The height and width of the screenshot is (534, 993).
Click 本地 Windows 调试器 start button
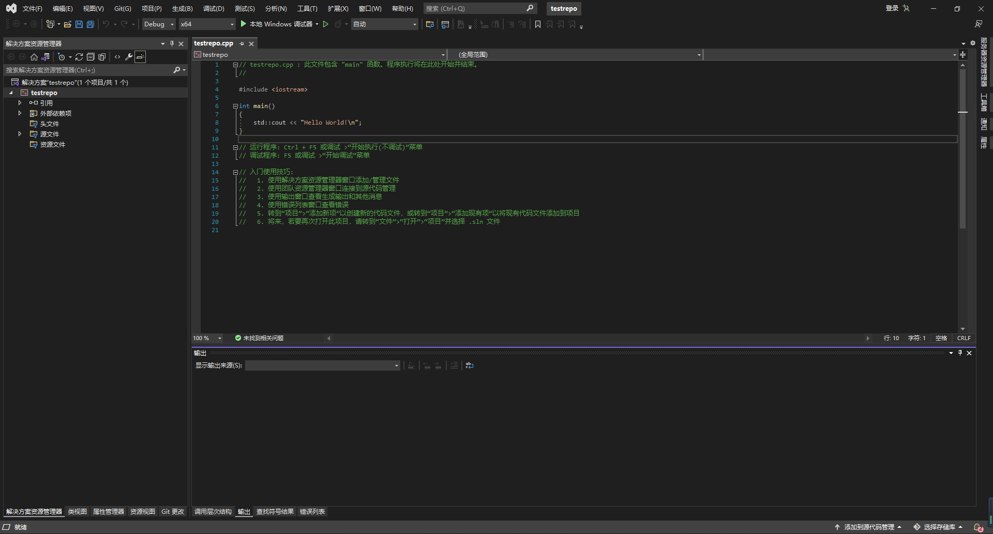click(x=277, y=24)
